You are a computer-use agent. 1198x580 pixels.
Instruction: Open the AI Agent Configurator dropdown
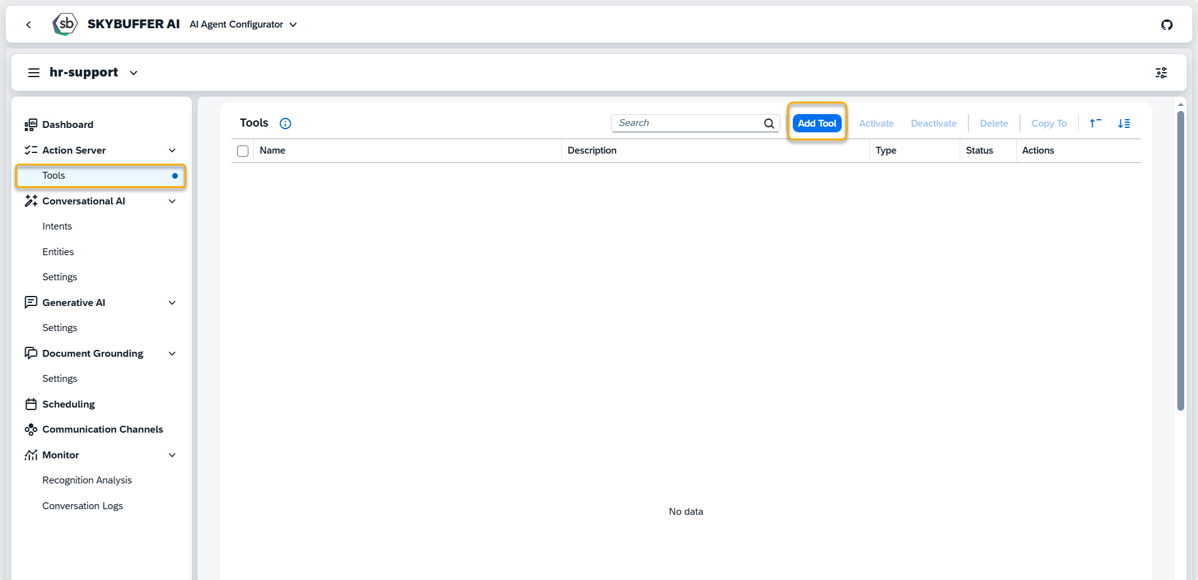click(x=243, y=24)
